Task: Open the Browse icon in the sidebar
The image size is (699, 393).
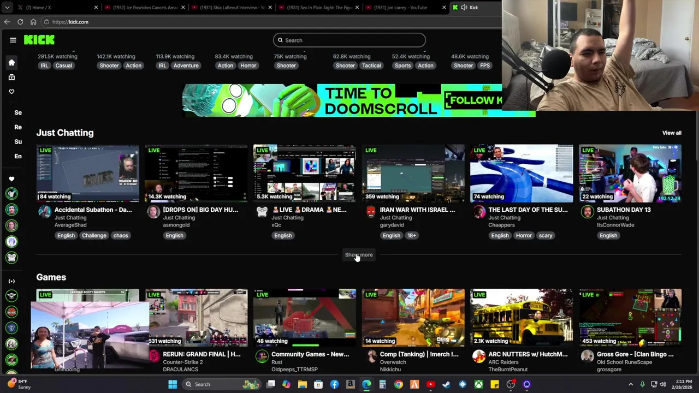Action: (11, 77)
